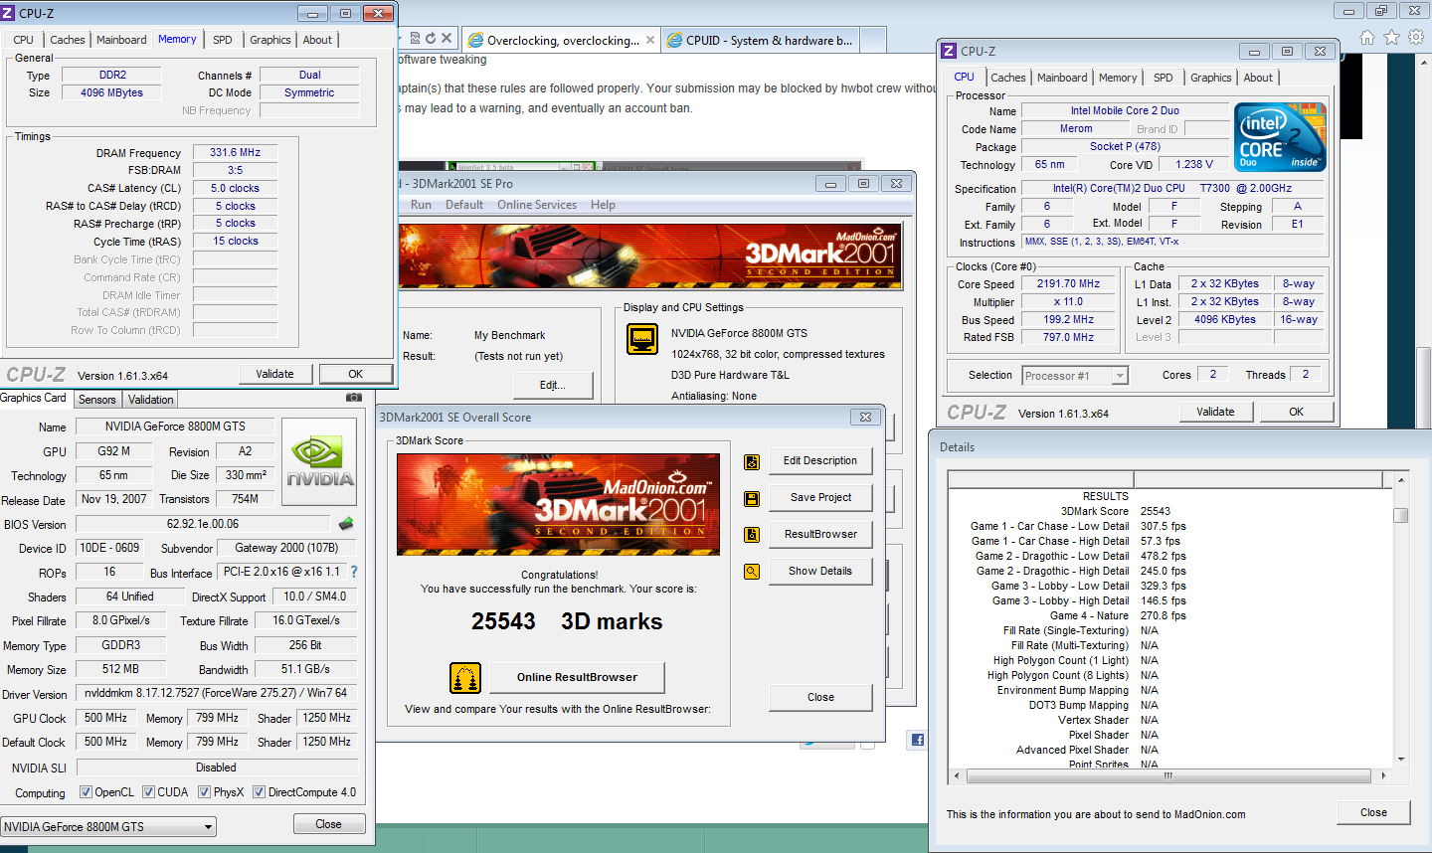The image size is (1432, 853).
Task: Click Close in the Details window
Action: click(x=1373, y=812)
